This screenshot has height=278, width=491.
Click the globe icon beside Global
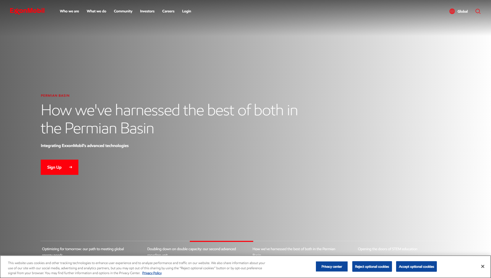tap(452, 11)
